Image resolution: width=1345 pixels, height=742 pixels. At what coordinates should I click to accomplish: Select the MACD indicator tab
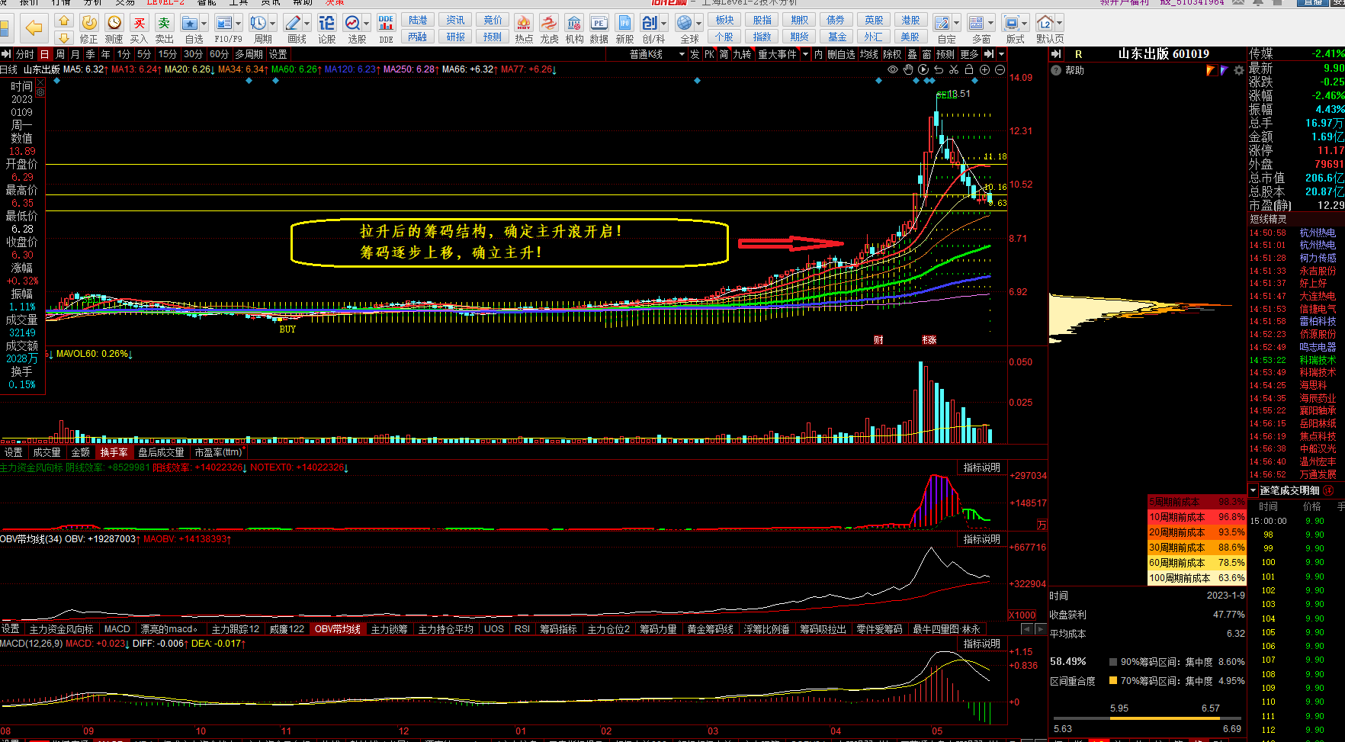(x=117, y=629)
